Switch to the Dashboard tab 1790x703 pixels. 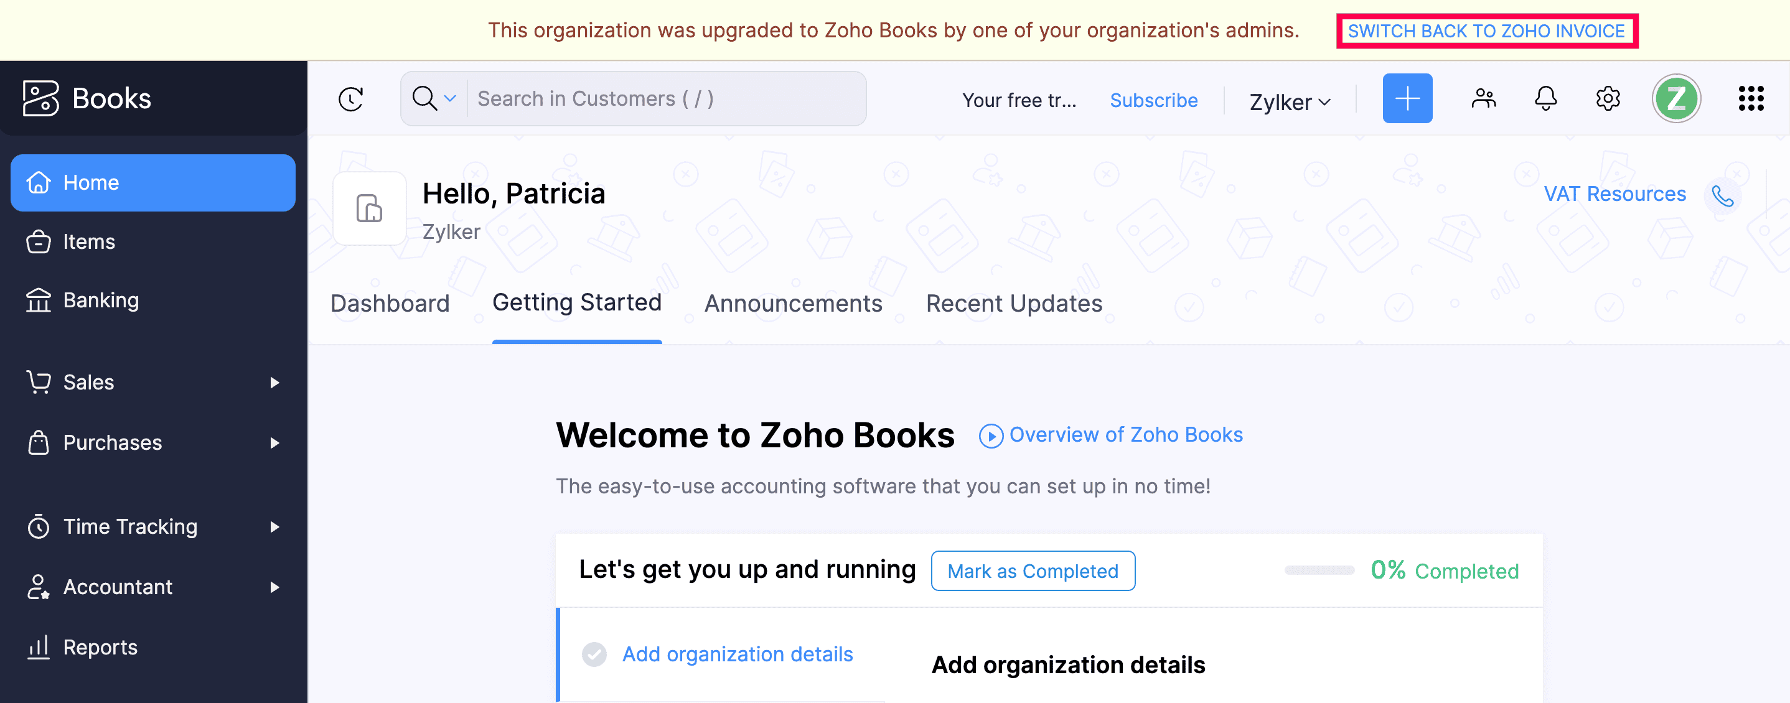click(388, 302)
